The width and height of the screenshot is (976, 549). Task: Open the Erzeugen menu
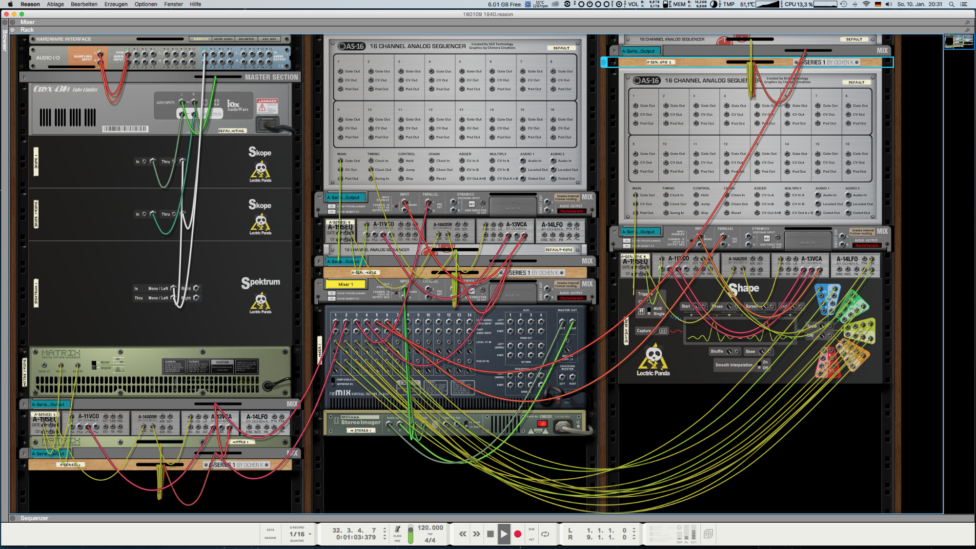click(116, 4)
